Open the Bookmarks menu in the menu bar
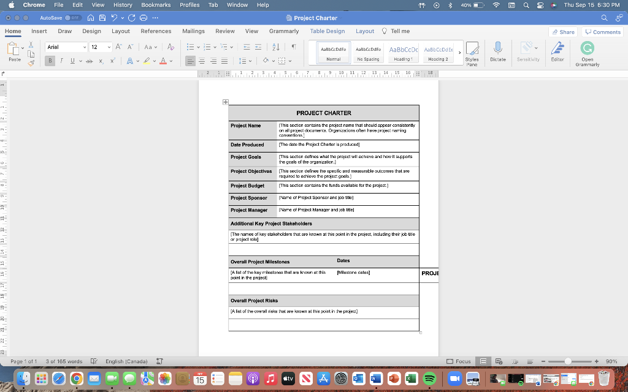 tap(156, 5)
